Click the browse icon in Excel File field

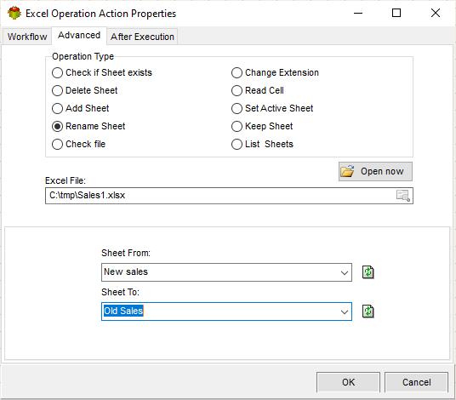tap(403, 196)
